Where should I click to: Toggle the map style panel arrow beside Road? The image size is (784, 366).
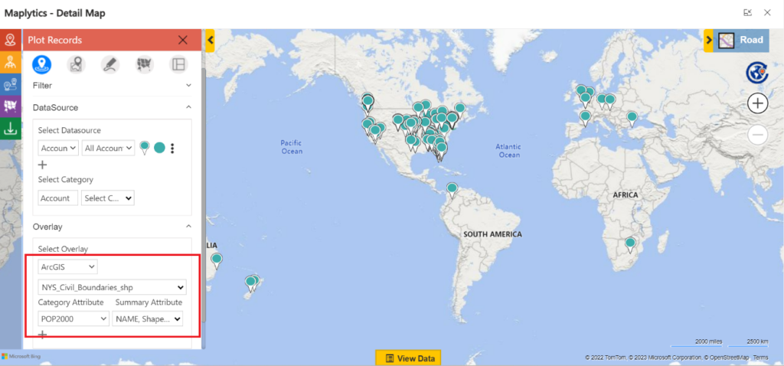(708, 40)
